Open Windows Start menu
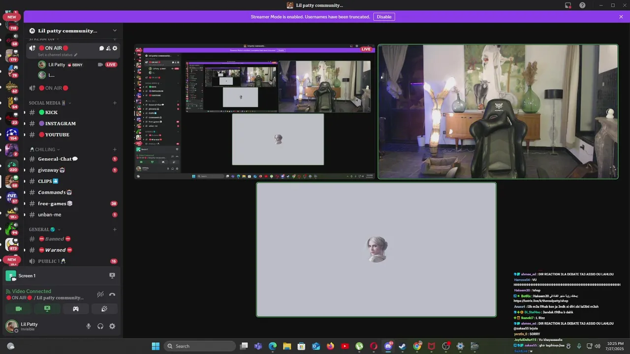The height and width of the screenshot is (354, 630). coord(156,346)
